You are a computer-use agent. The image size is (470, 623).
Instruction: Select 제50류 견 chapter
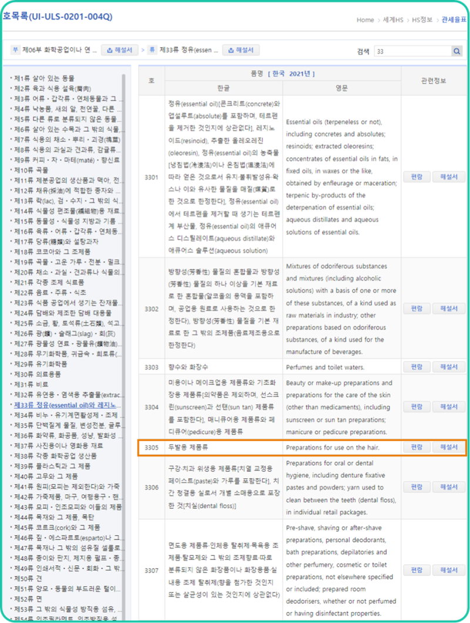pos(28,578)
